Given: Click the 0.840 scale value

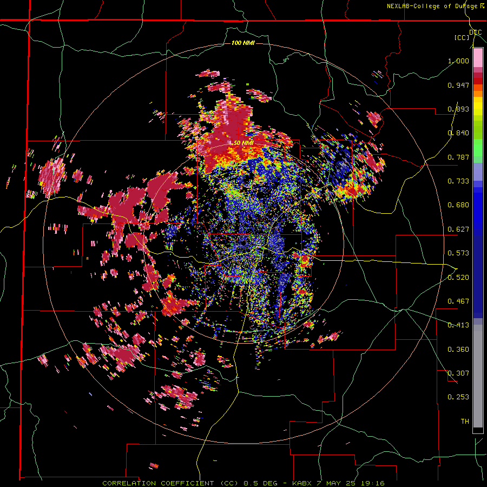Looking at the screenshot, I should point(458,133).
